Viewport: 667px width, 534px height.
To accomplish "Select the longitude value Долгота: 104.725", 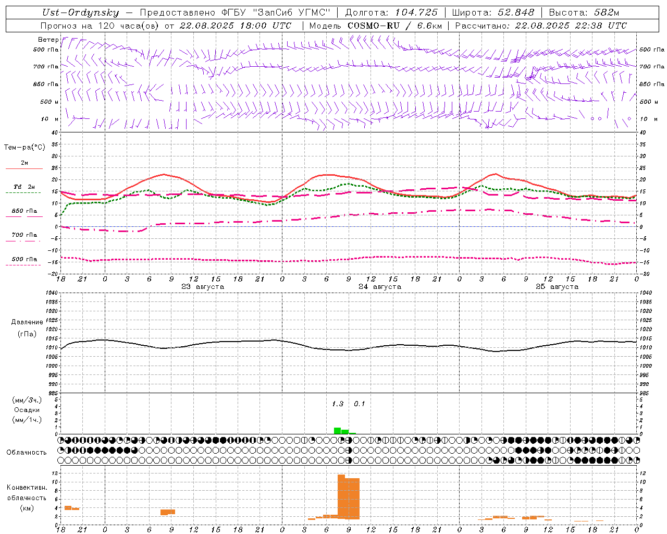I will click(391, 13).
